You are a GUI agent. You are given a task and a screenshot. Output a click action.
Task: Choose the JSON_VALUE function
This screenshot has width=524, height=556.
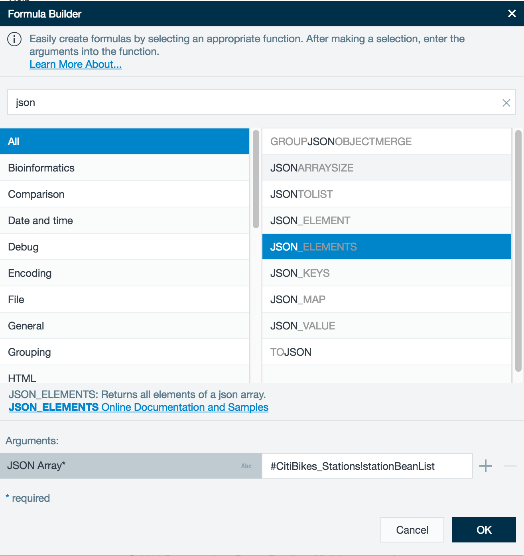(x=387, y=326)
